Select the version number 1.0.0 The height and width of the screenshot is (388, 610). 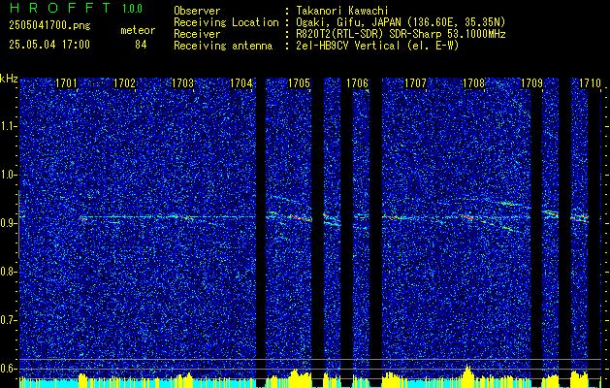pos(132,9)
